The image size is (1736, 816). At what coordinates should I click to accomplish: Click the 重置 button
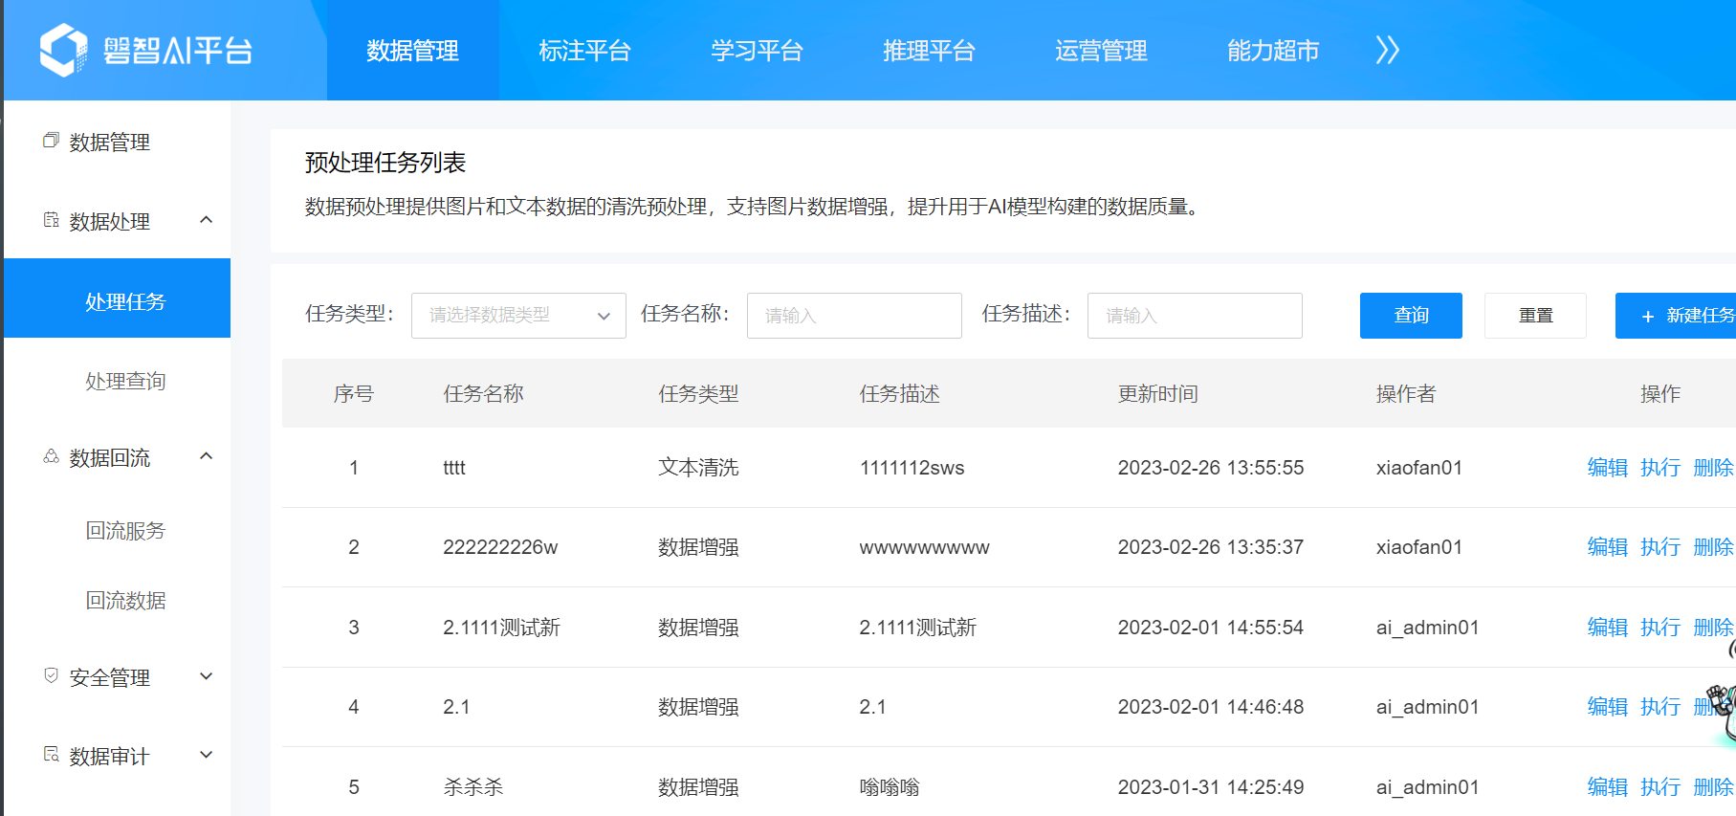tap(1535, 316)
